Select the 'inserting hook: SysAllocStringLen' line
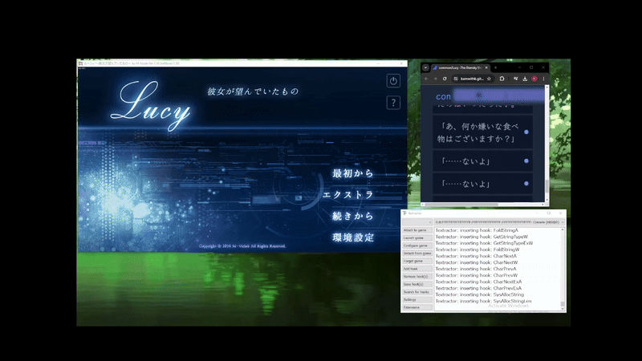 [484, 302]
